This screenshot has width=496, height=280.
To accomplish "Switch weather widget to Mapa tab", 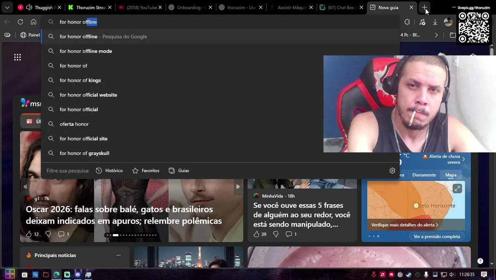I will pos(451,175).
